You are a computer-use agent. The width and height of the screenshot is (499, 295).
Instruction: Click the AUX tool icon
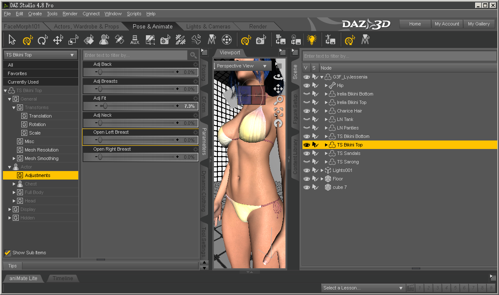(134, 40)
